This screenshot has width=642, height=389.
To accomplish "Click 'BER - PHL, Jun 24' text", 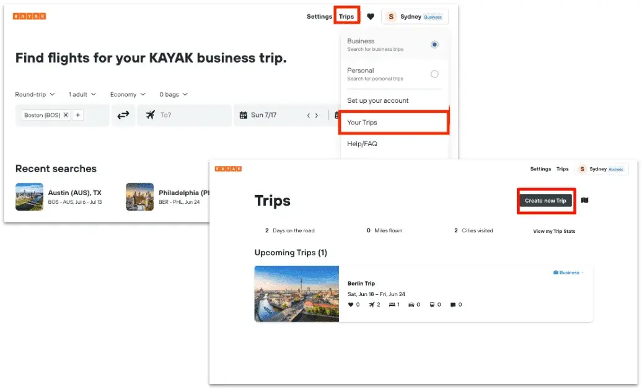I will pyautogui.click(x=179, y=203).
